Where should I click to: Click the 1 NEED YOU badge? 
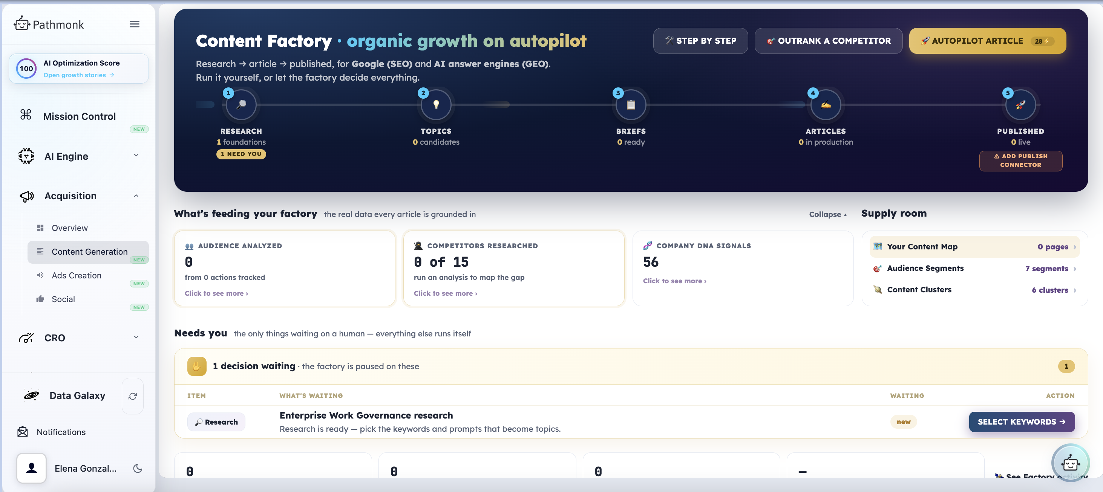[241, 154]
